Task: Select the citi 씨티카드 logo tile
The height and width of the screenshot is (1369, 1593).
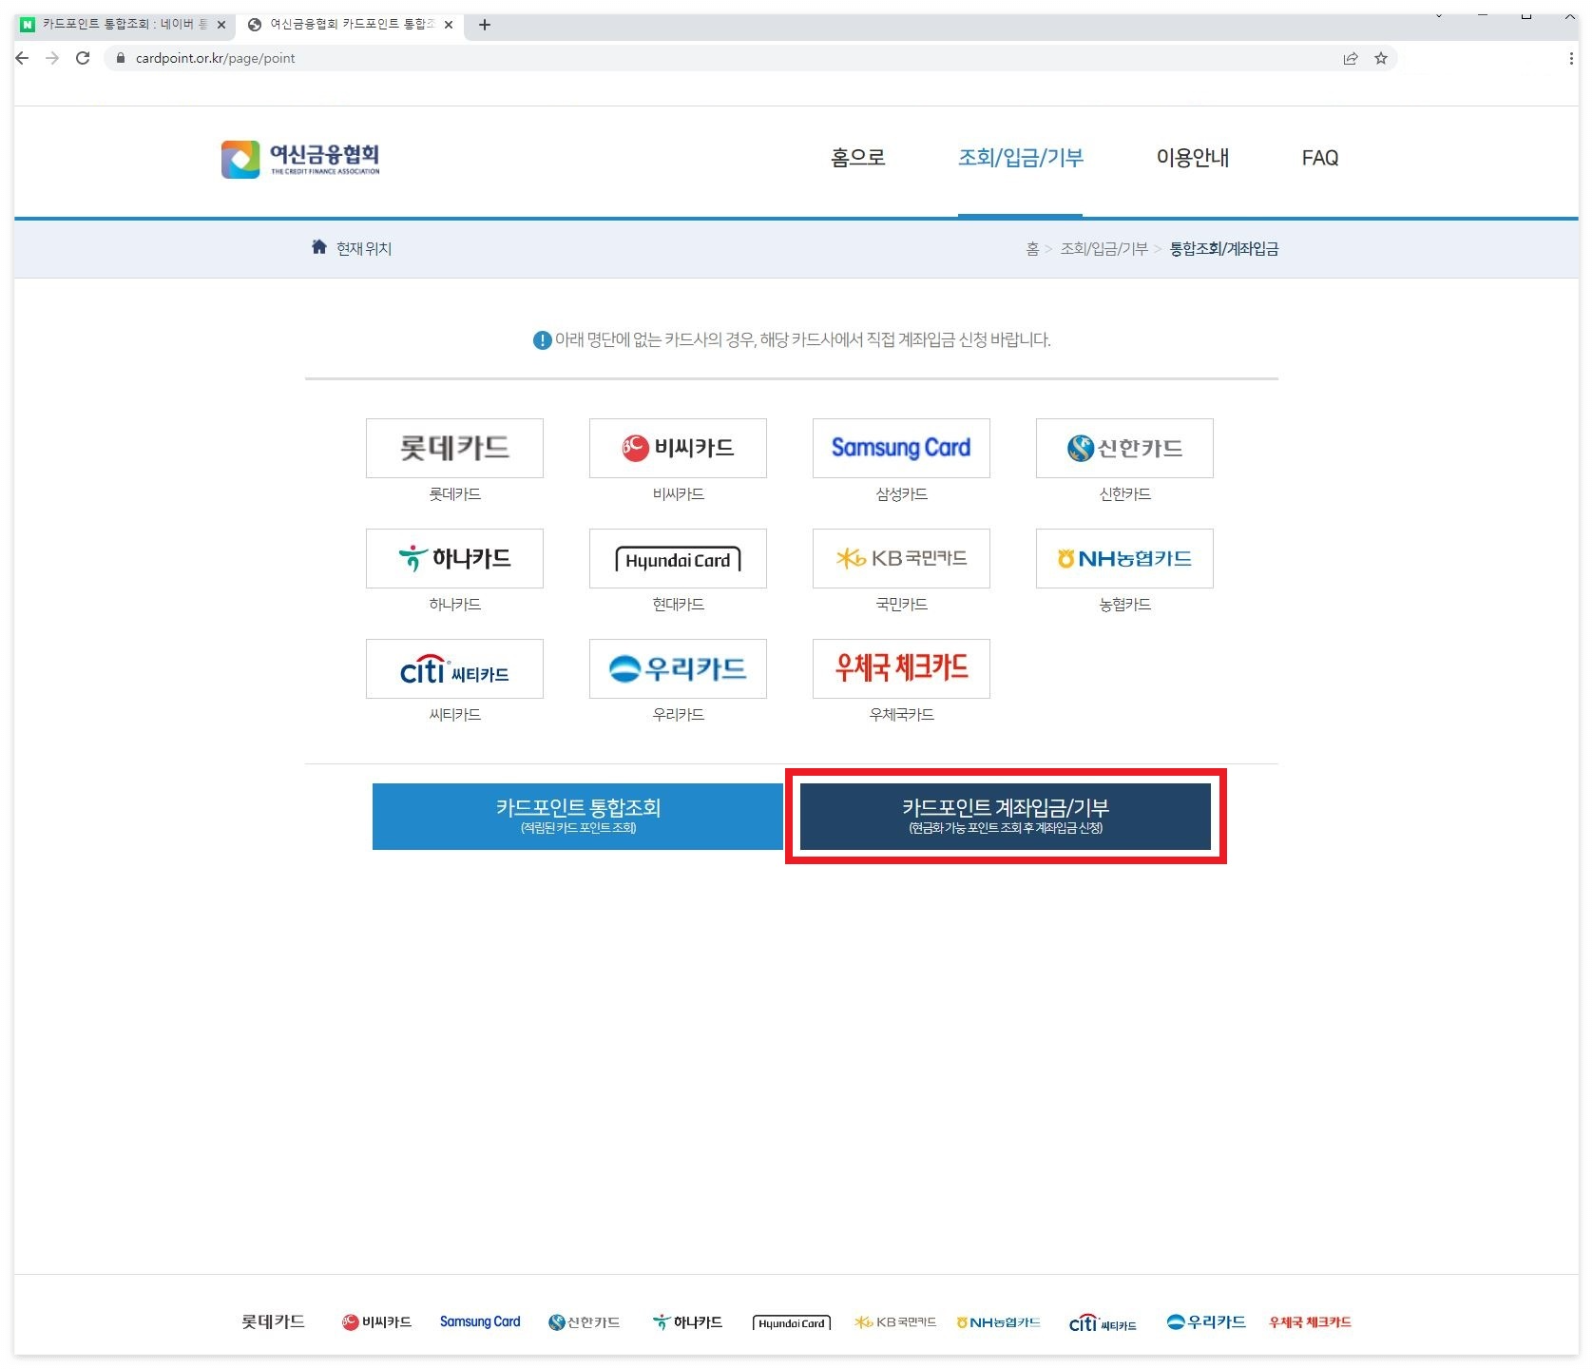Action: (x=454, y=668)
